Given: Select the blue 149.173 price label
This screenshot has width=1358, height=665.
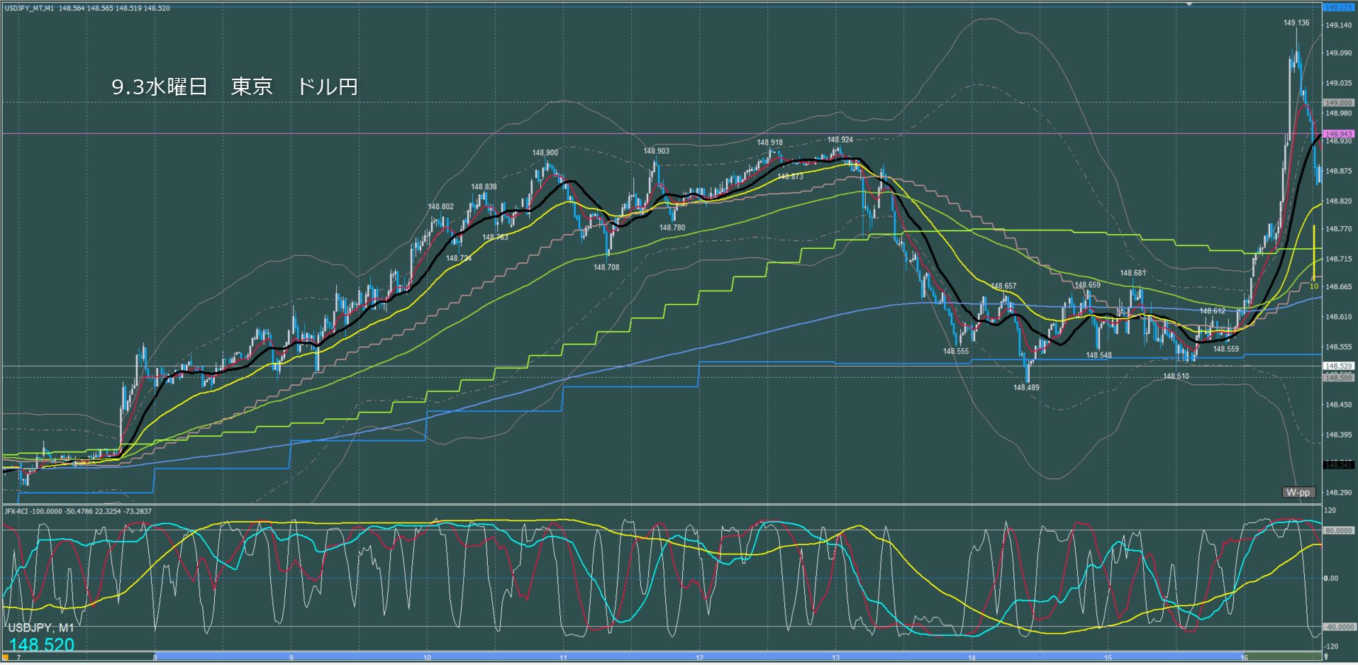Looking at the screenshot, I should 1338,7.
